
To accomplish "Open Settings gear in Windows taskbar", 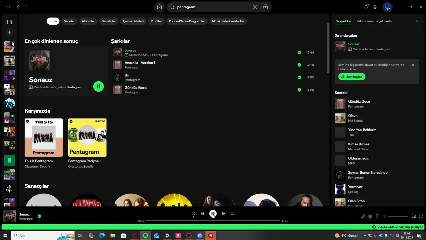I will tap(167, 236).
